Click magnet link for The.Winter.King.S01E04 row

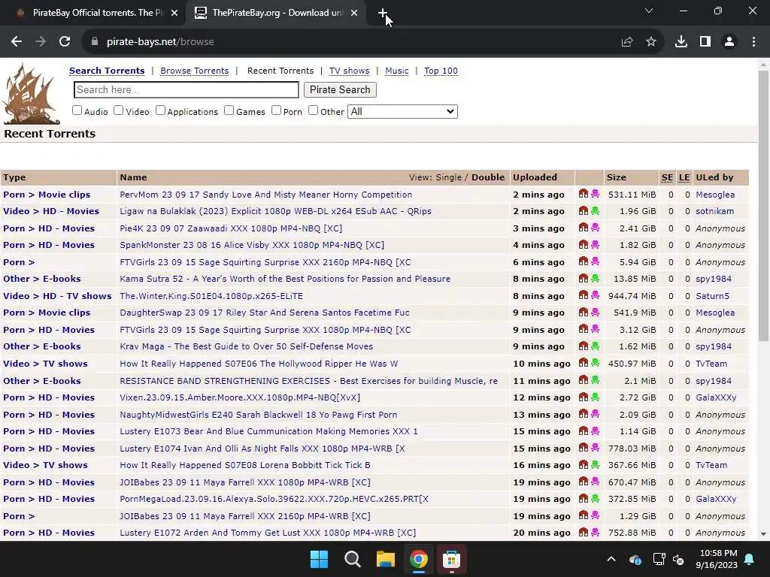coord(584,295)
